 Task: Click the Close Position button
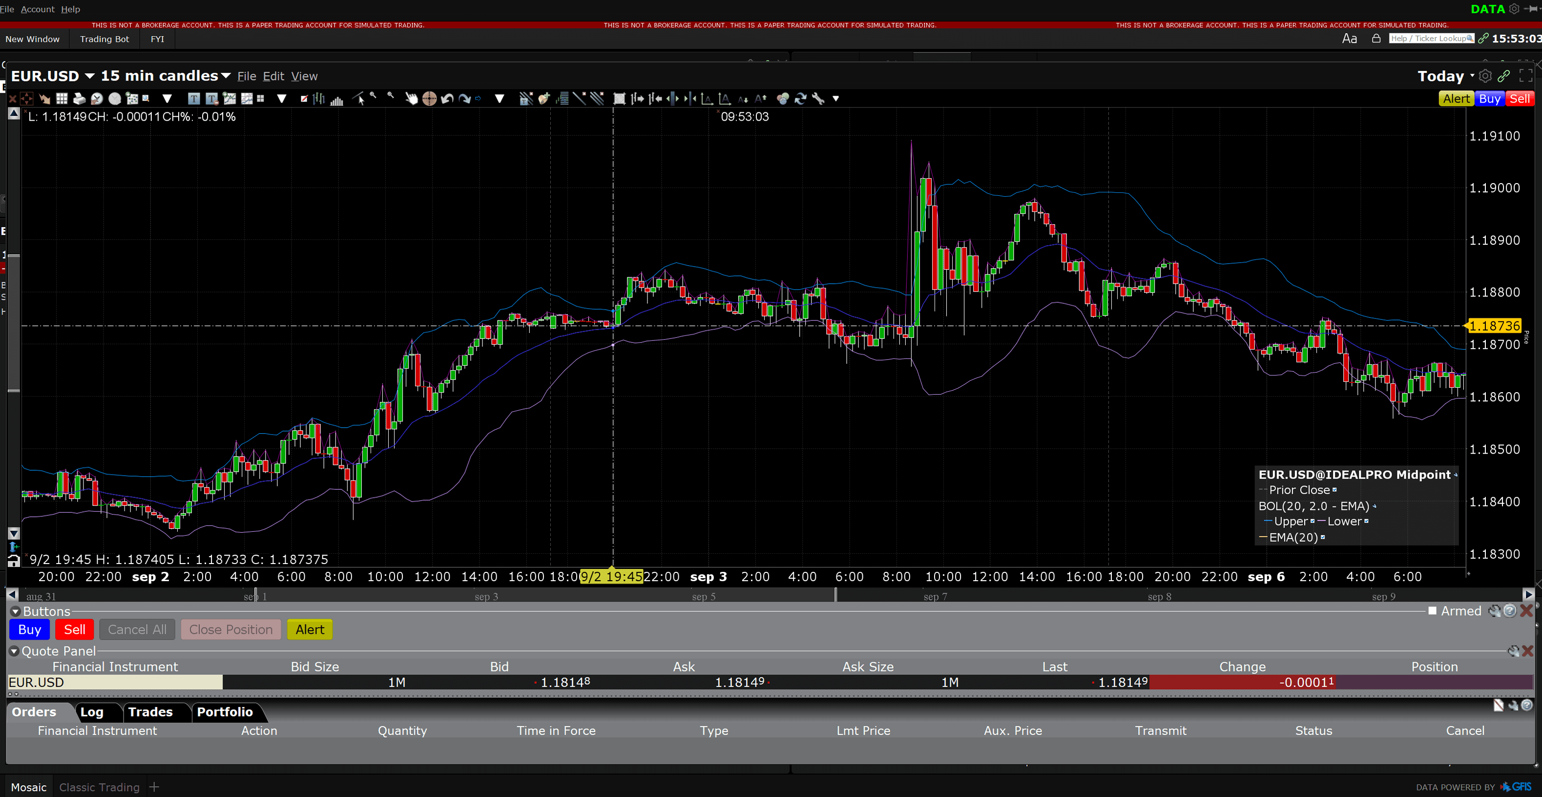(230, 629)
